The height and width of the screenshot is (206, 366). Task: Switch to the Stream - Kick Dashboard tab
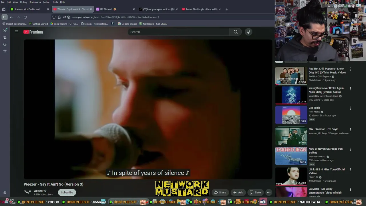coord(27,9)
